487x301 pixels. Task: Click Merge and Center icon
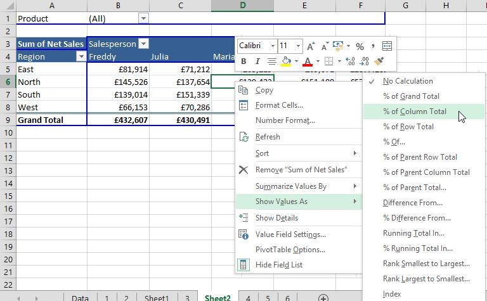[x=387, y=46]
